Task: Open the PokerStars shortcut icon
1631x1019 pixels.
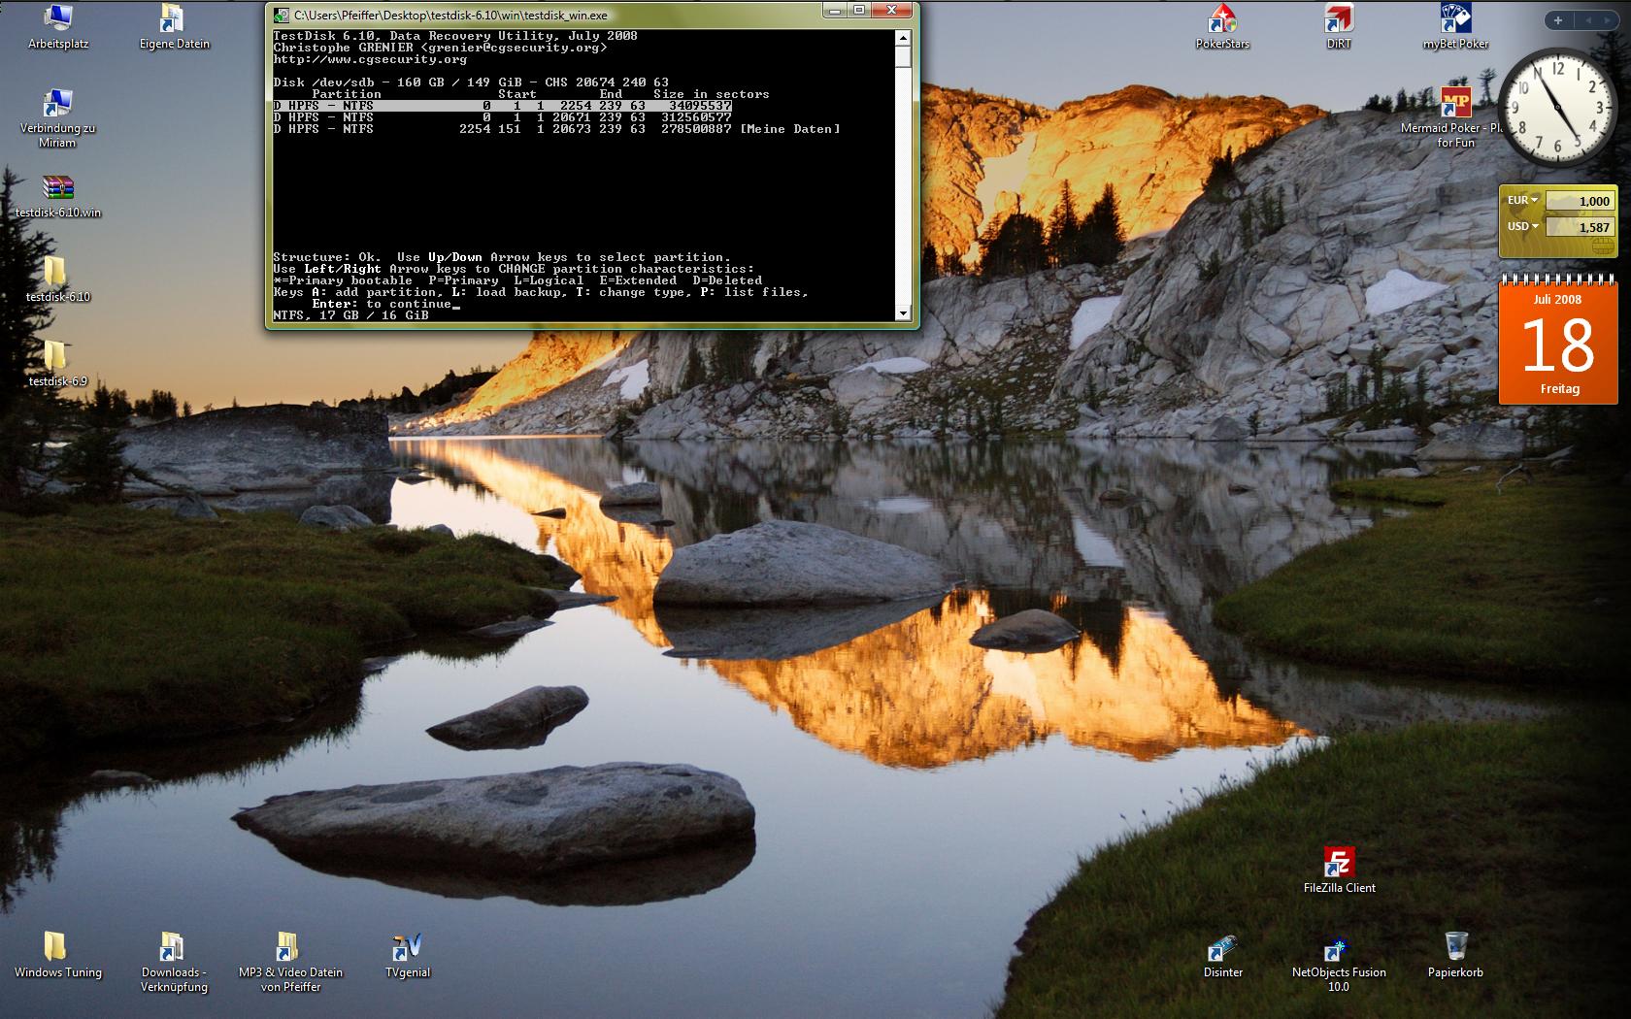Action: pyautogui.click(x=1222, y=27)
